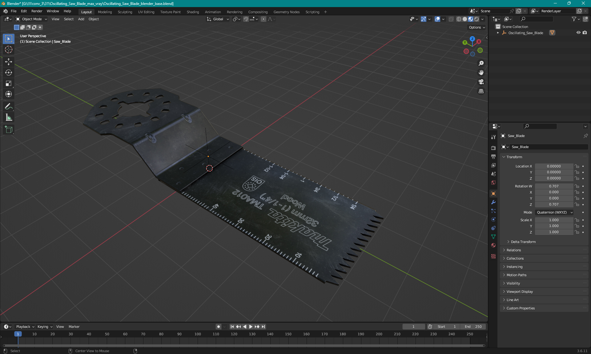This screenshot has height=354, width=591.
Task: Open the Output properties tab
Action: 493,156
